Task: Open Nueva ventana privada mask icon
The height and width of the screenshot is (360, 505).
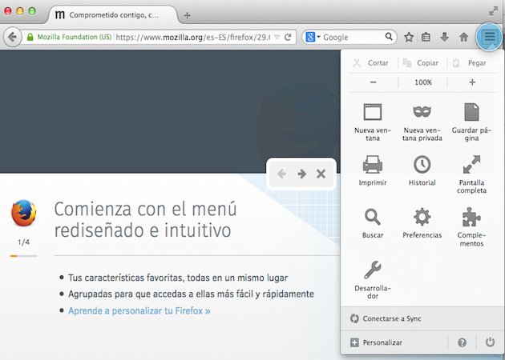Action: (x=422, y=122)
